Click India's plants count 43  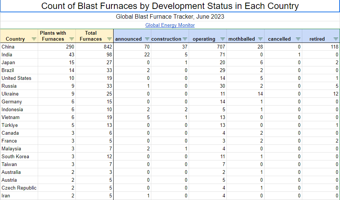pyautogui.click(x=72, y=54)
